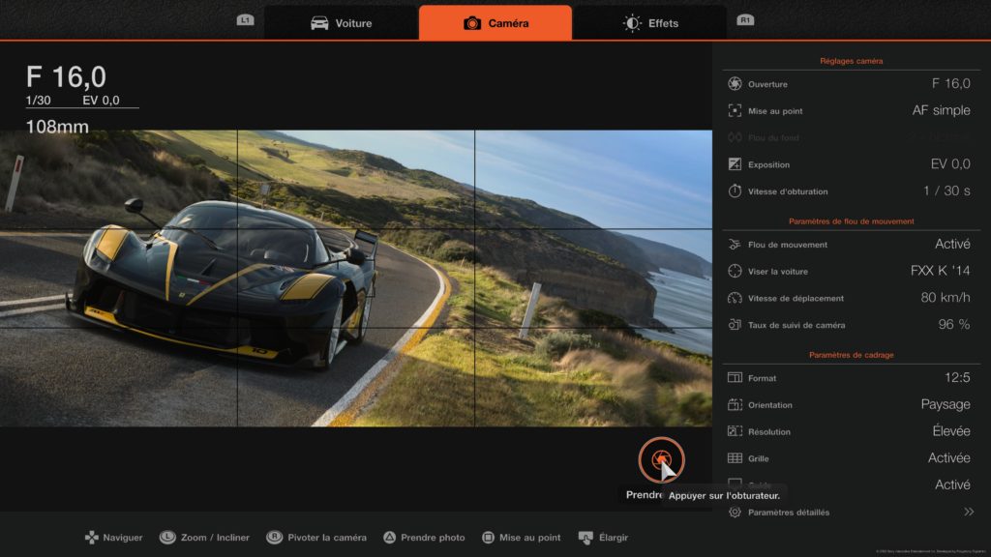
Task: Change the Résolution Élevée value
Action: (951, 430)
